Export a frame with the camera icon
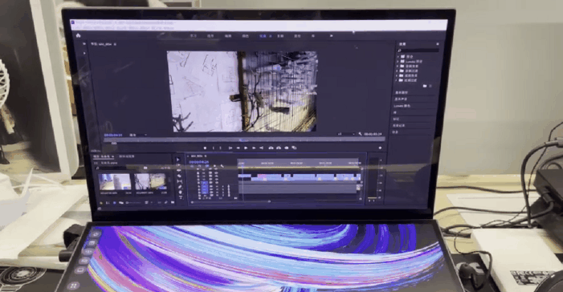 286,148
